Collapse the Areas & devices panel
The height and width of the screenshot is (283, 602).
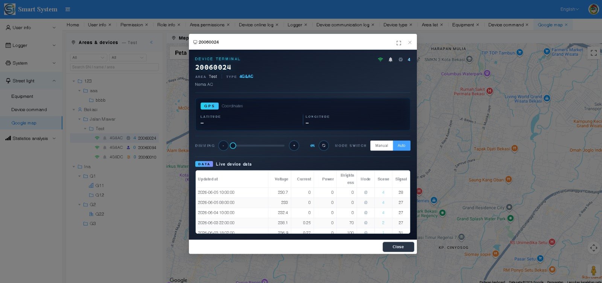pyautogui.click(x=151, y=42)
